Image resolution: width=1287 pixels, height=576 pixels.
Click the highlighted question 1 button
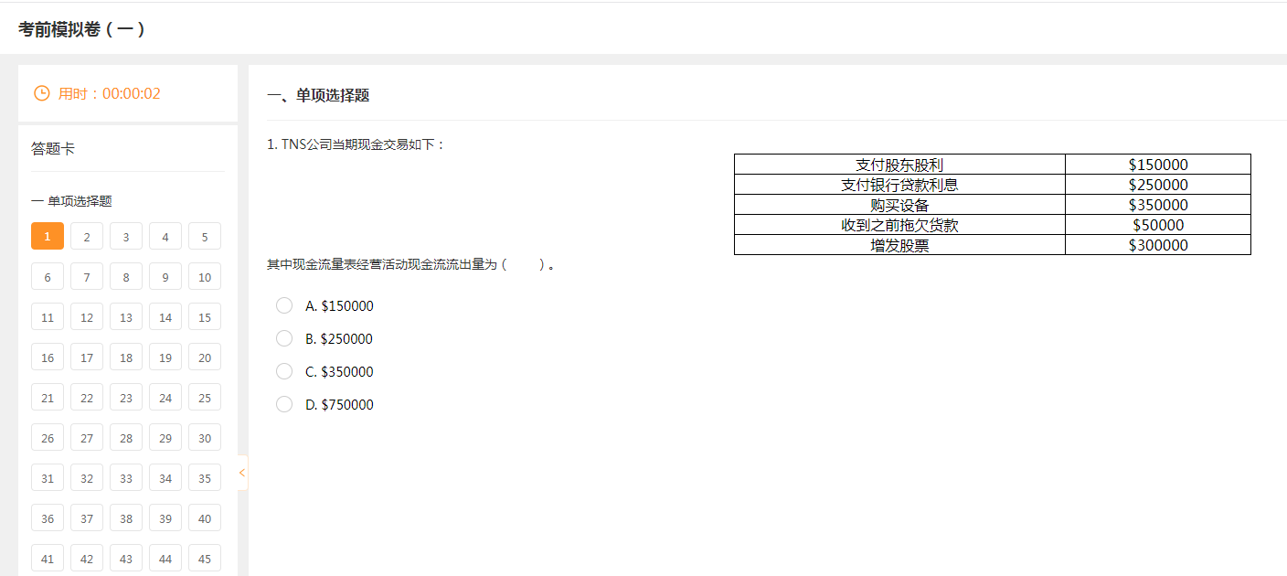pyautogui.click(x=47, y=235)
